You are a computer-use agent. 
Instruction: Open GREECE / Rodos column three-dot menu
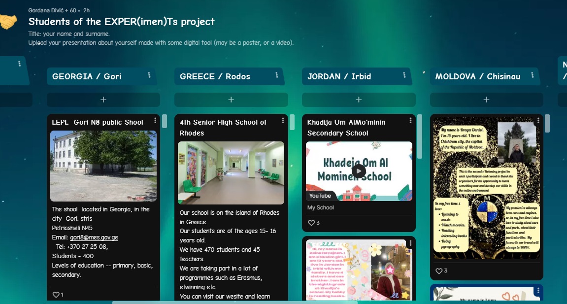(277, 75)
